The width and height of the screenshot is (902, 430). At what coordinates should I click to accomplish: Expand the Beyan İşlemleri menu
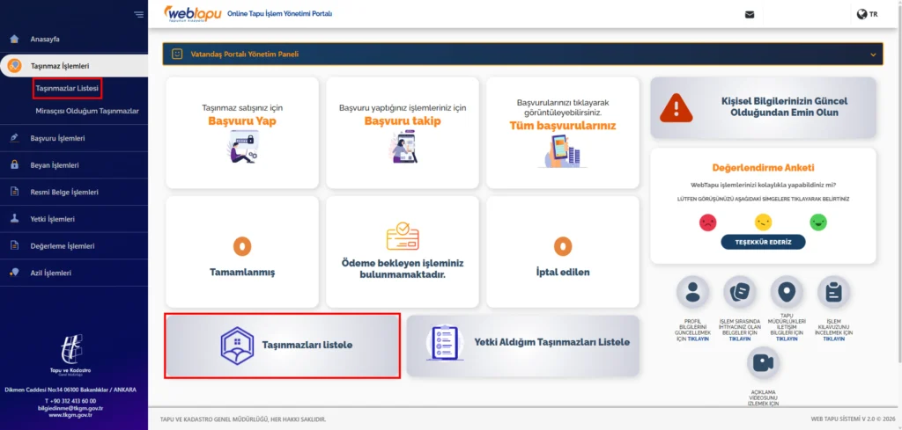(74, 164)
